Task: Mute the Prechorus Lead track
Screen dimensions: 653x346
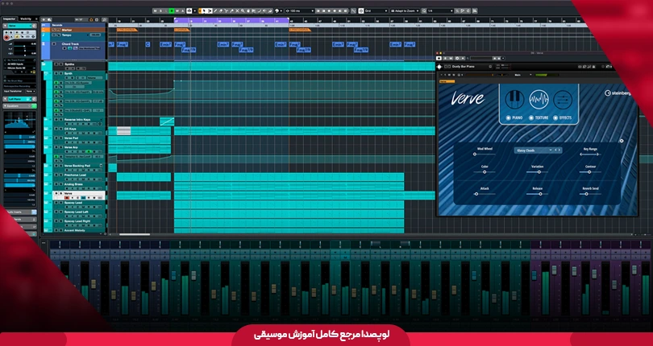Action: (56, 175)
